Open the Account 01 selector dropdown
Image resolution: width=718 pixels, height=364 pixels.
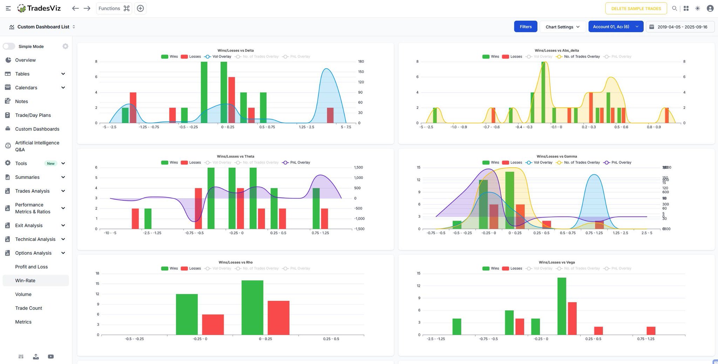point(616,27)
